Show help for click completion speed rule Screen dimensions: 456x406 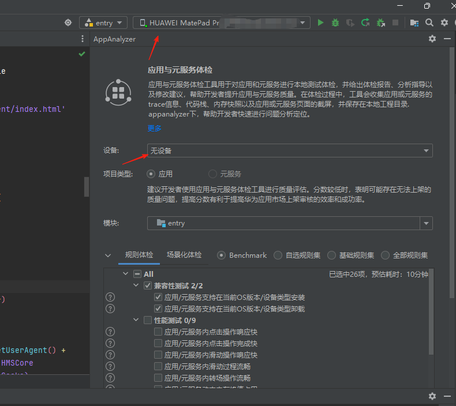(x=110, y=343)
